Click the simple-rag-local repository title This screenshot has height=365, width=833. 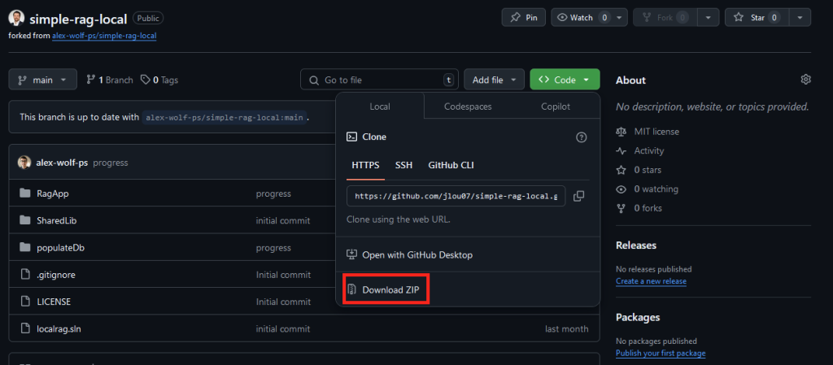click(x=78, y=19)
